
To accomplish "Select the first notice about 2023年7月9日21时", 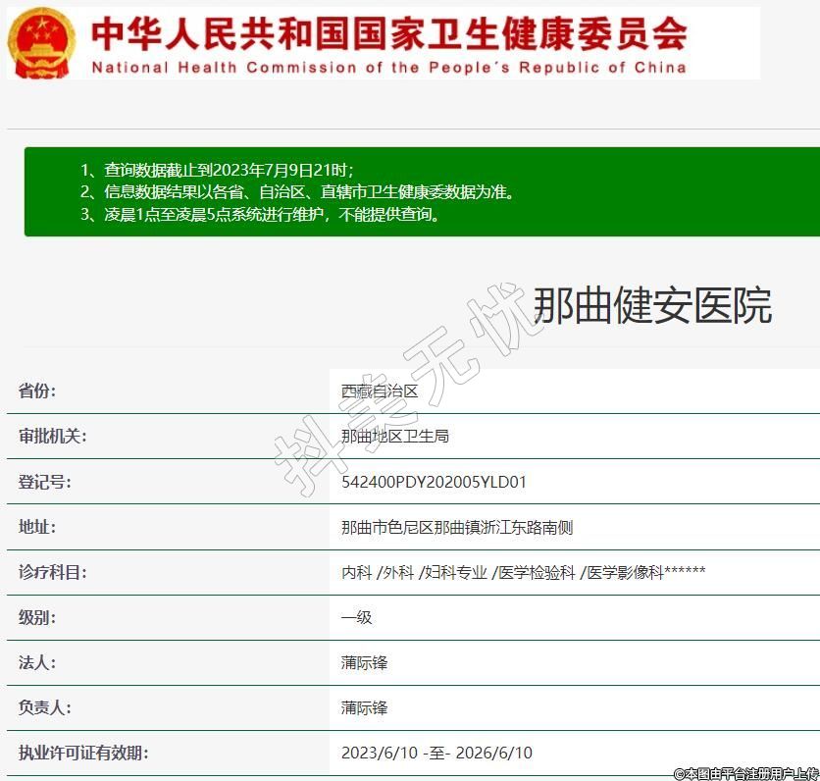I will coord(217,169).
